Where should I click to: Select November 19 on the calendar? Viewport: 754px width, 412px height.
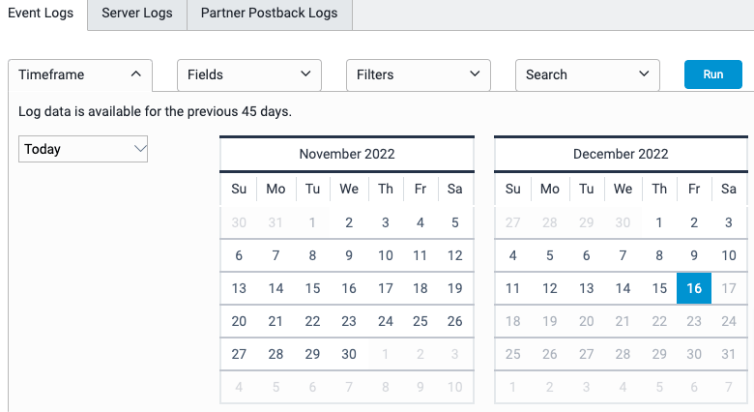pyautogui.click(x=455, y=288)
